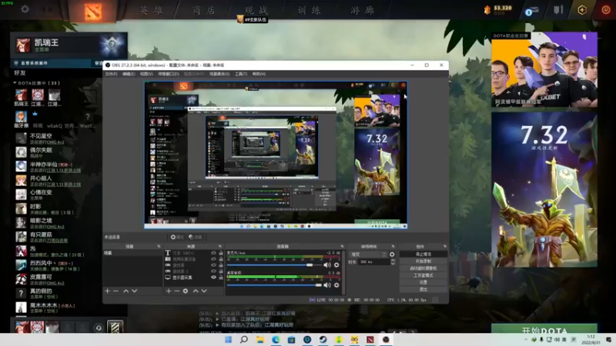Image resolution: width=616 pixels, height=346 pixels.
Task: Open File Explorer from taskbar
Action: click(259, 339)
